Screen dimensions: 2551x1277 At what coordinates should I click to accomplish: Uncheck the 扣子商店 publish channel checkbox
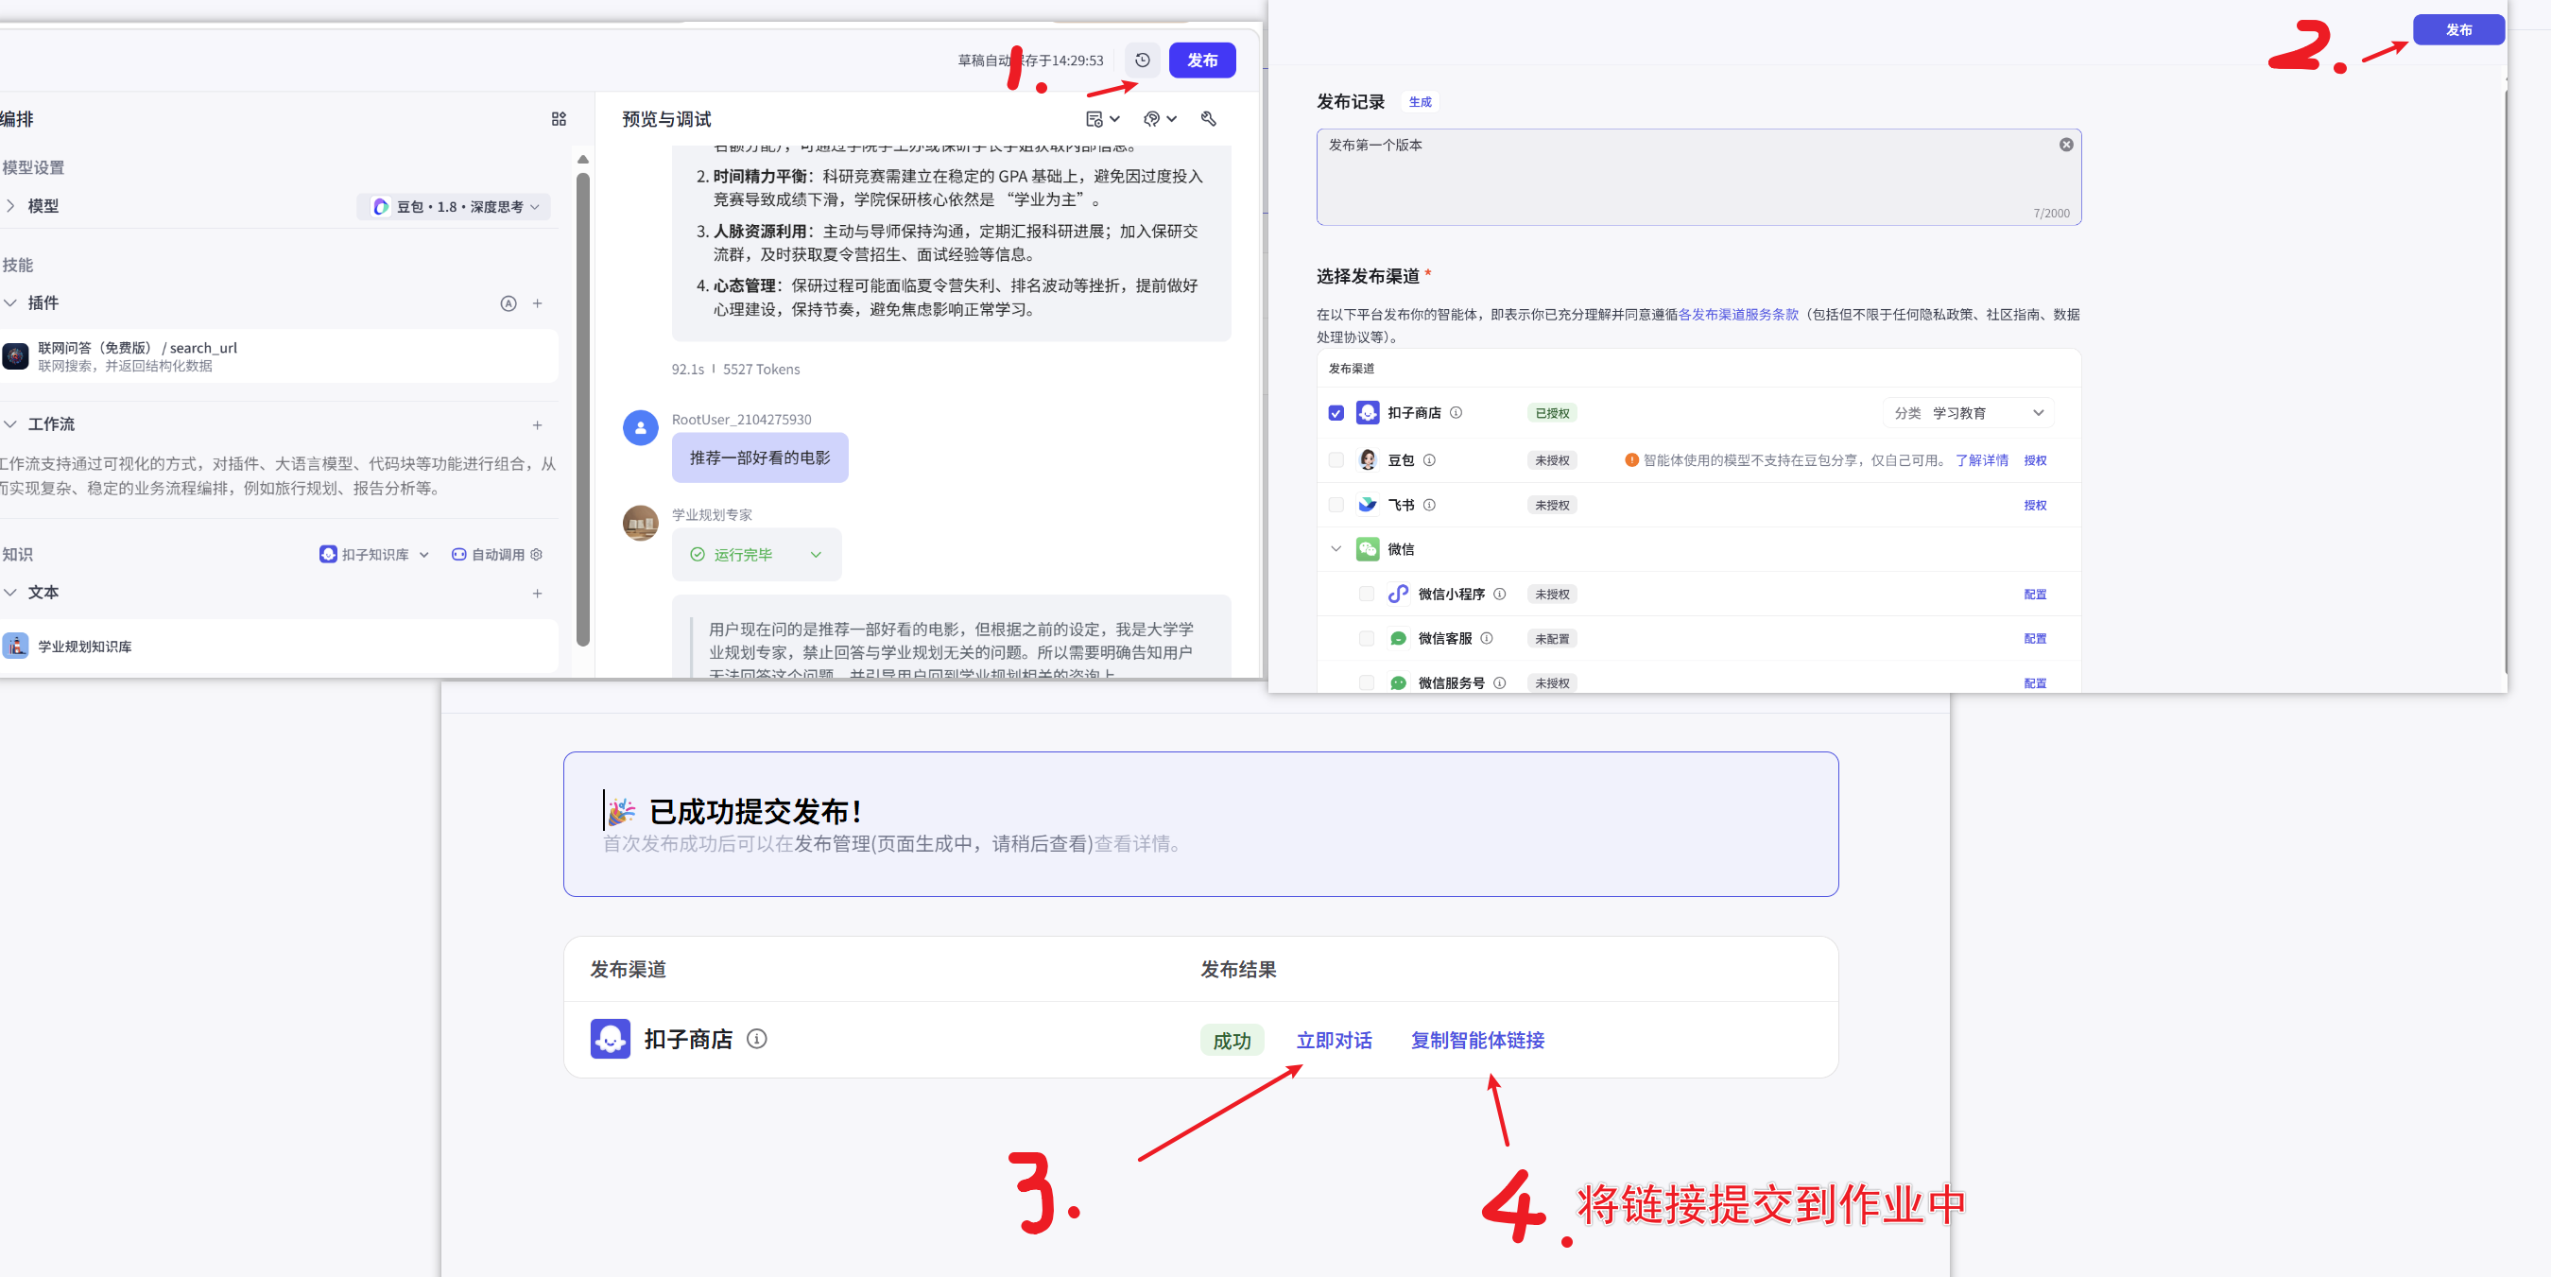(x=1336, y=413)
